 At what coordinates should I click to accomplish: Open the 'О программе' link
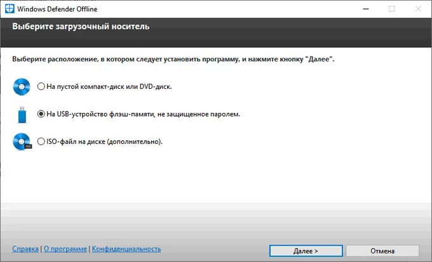point(65,249)
